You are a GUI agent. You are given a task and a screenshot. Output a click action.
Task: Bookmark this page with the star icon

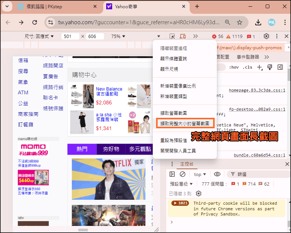click(x=240, y=22)
